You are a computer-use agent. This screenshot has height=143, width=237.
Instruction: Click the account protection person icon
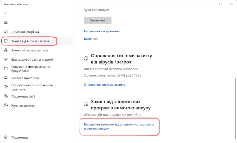click(6, 50)
